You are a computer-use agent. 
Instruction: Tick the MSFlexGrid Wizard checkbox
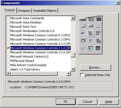[x=8, y=61]
